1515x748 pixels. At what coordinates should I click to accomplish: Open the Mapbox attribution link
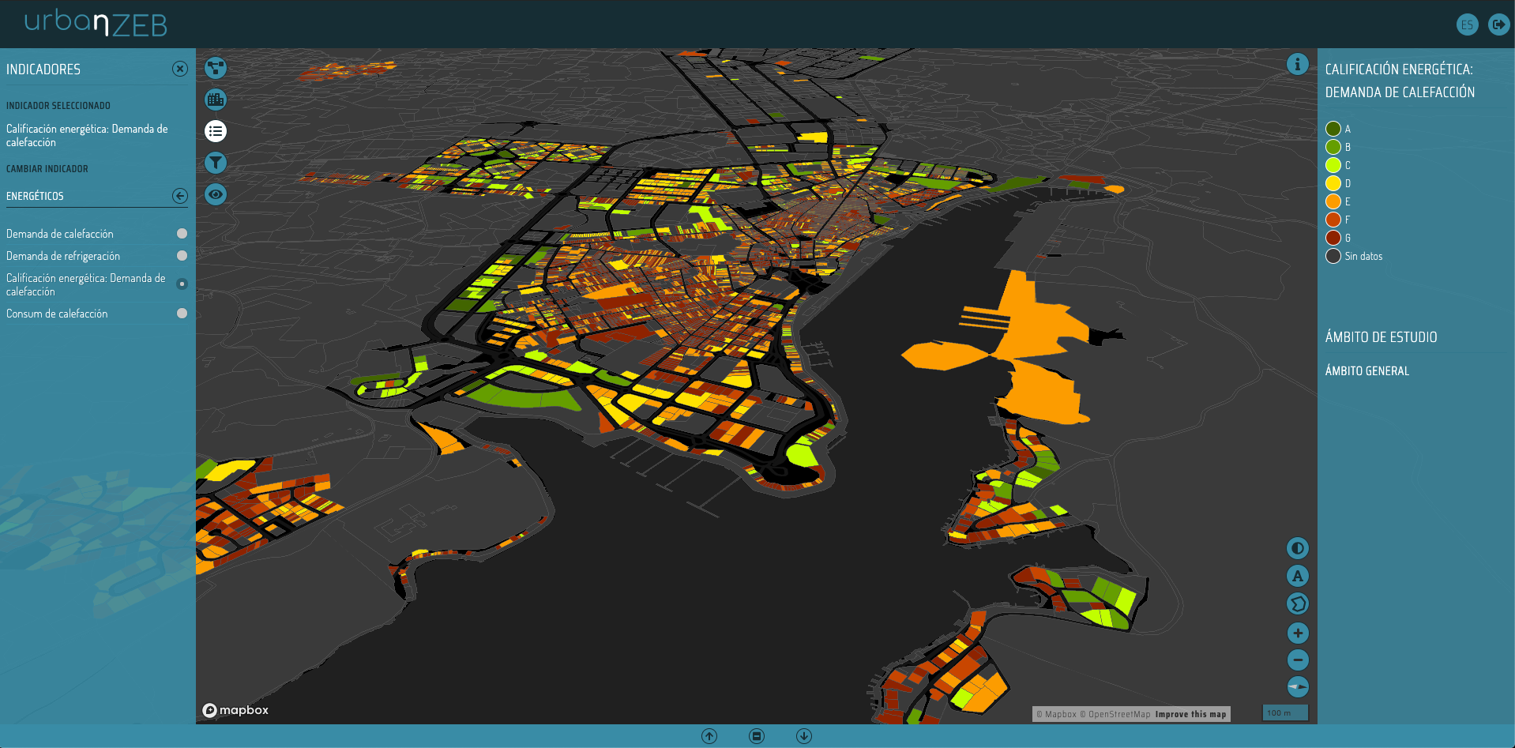click(1057, 714)
